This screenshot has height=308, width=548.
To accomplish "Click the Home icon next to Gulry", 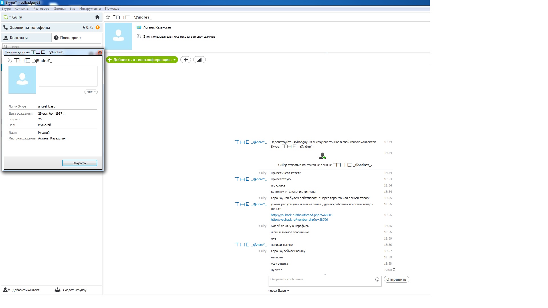I will [97, 17].
